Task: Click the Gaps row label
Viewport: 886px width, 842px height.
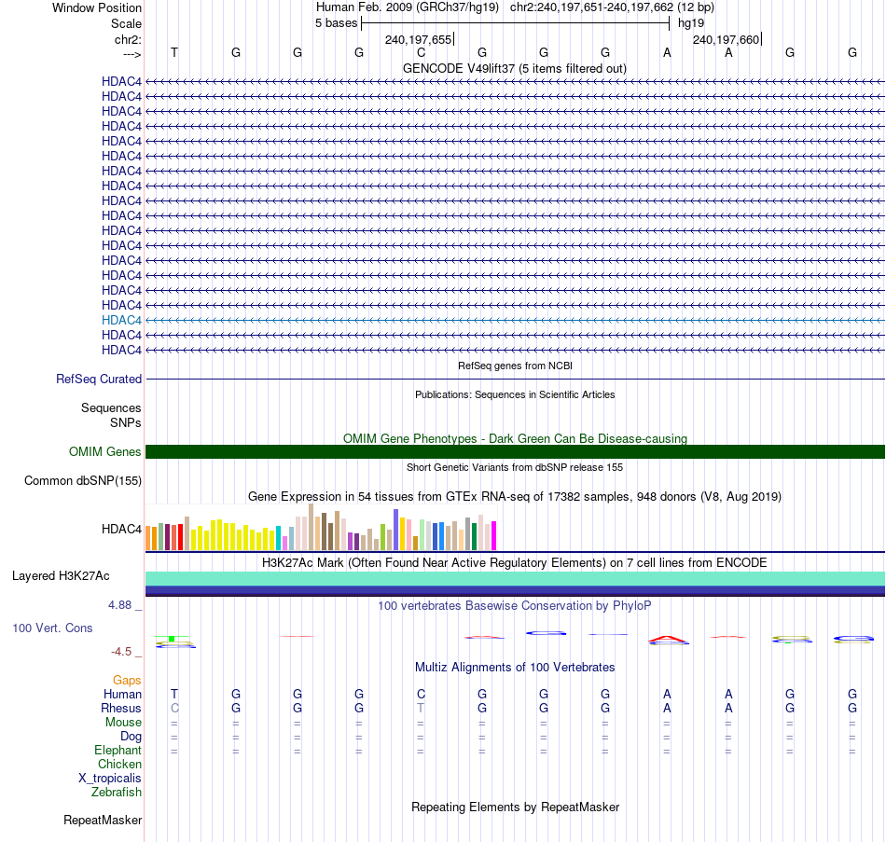Action: pos(127,681)
